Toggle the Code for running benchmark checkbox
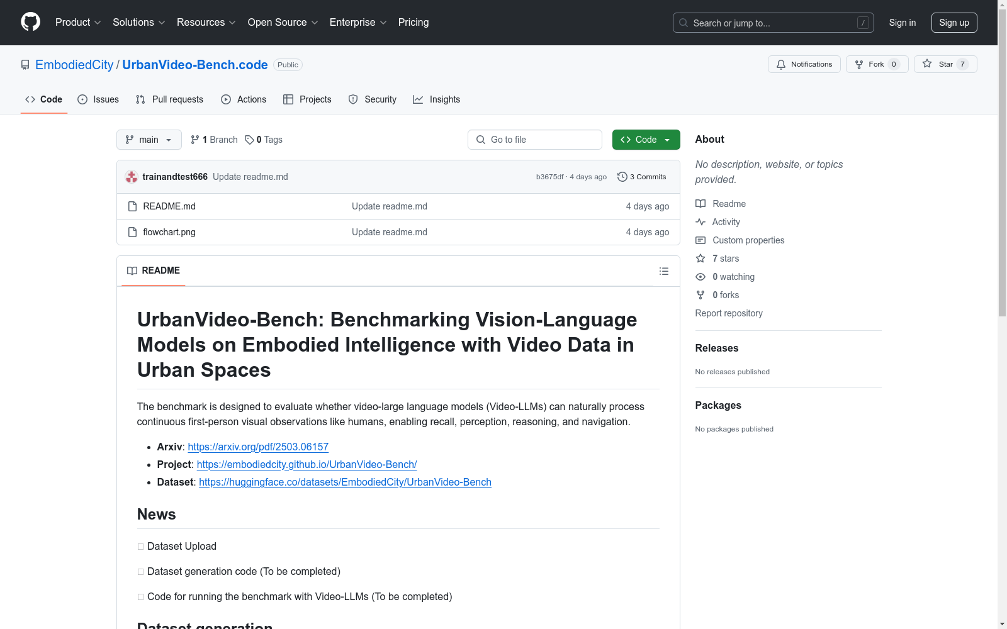Screen dimensions: 1007x629 click(x=140, y=597)
